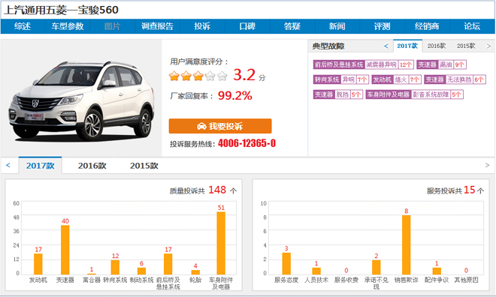Click the 变速器 无法换挡 fault tag
The image size is (496, 297).
click(x=455, y=79)
